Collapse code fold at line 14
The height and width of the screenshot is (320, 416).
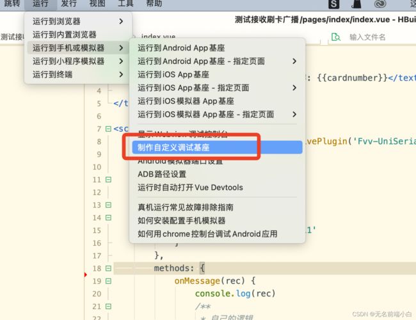(108, 218)
